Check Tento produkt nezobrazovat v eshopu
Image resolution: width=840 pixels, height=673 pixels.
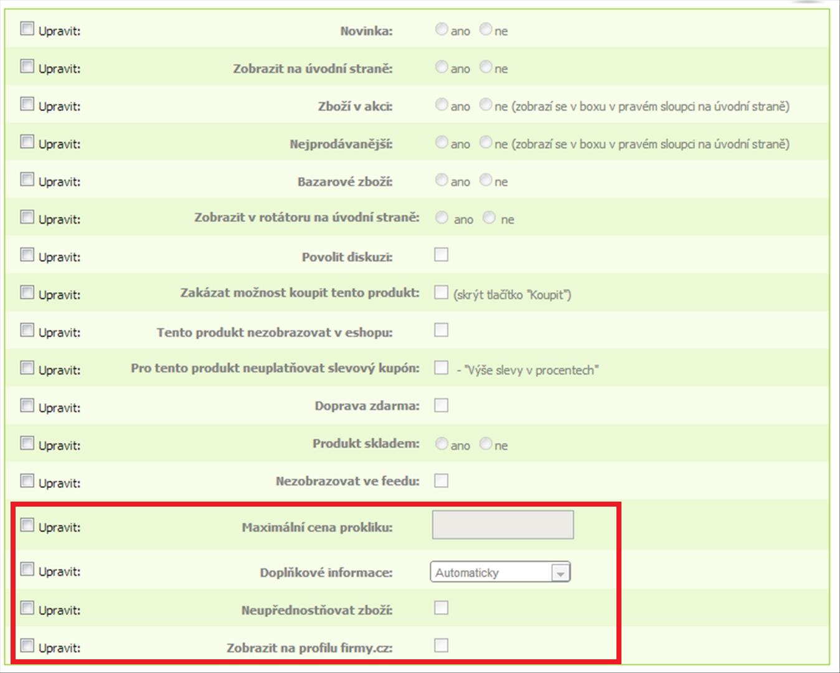[441, 330]
